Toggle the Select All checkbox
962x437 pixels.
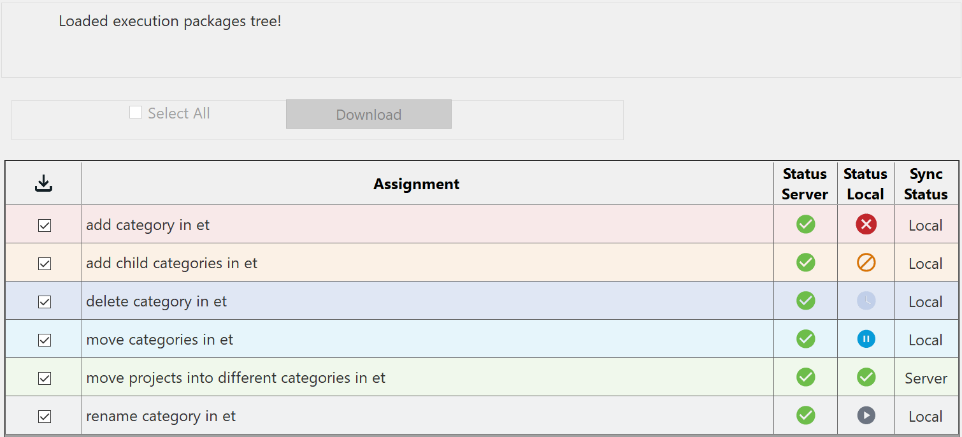pos(136,113)
